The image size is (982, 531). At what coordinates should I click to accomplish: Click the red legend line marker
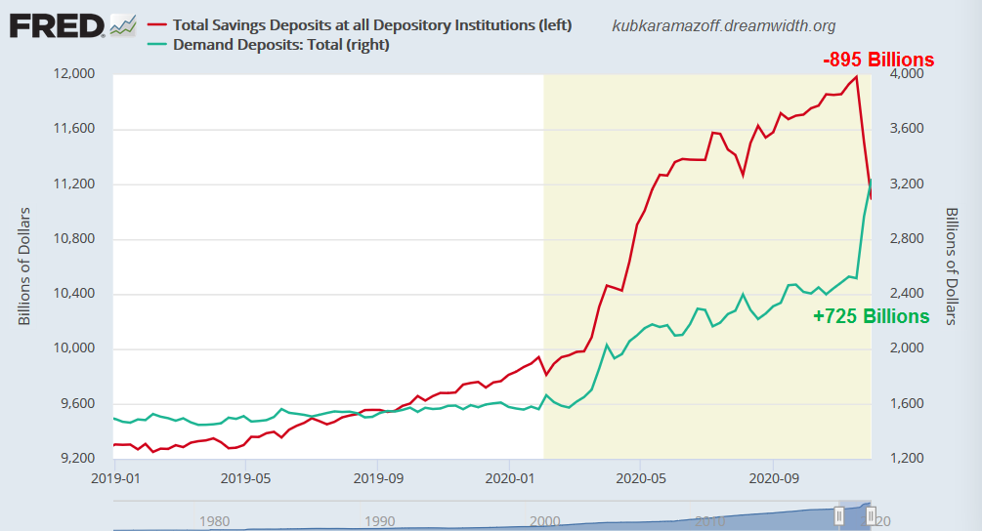155,24
